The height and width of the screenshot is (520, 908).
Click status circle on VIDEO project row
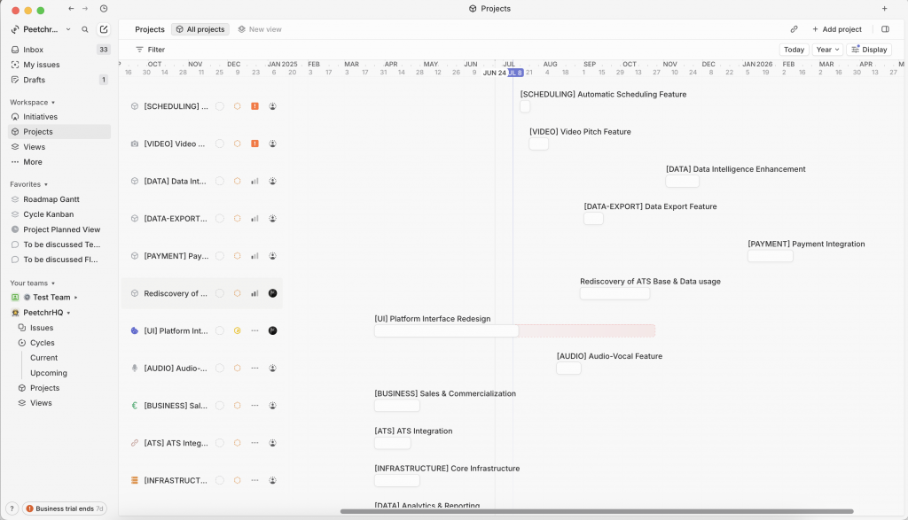point(220,144)
